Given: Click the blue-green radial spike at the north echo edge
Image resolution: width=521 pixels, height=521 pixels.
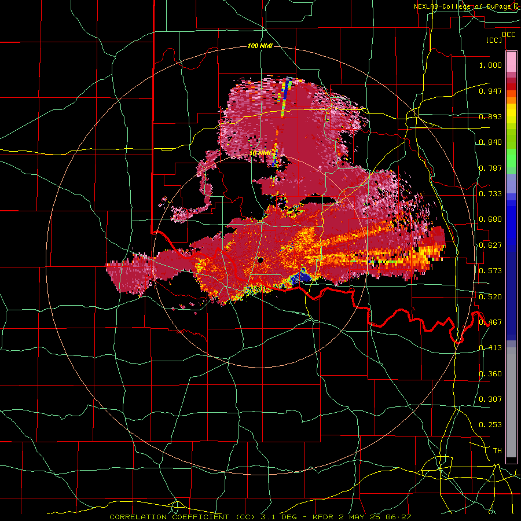Looking at the screenshot, I should (x=286, y=97).
